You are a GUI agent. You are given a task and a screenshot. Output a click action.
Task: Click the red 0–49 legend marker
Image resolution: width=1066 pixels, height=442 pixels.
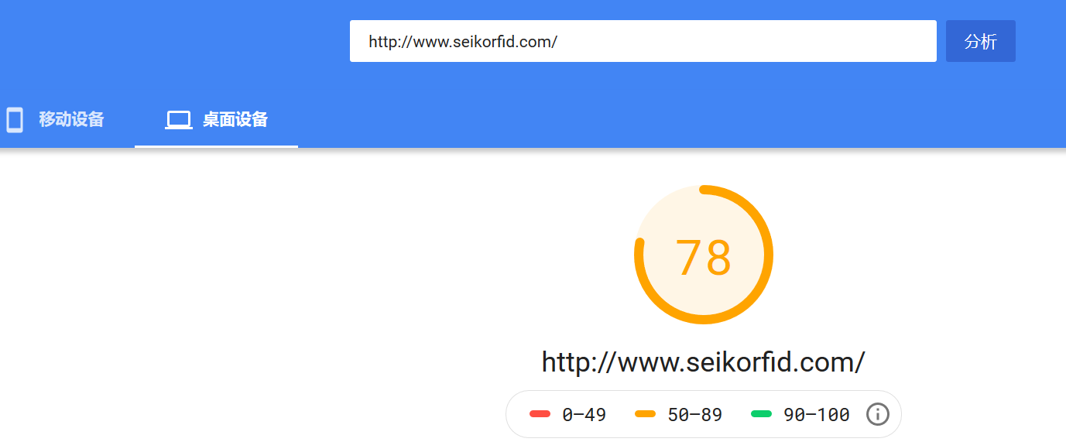coord(540,414)
